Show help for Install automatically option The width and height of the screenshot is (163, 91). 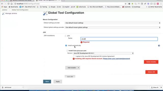click(x=159, y=45)
